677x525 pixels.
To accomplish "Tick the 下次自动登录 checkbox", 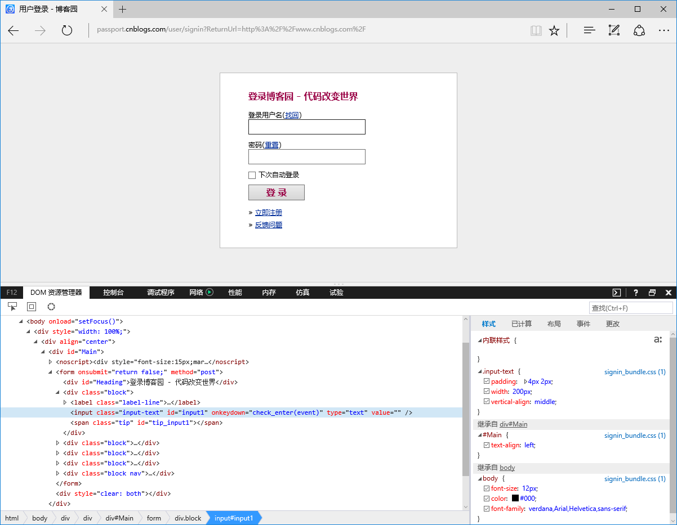I will pos(252,175).
